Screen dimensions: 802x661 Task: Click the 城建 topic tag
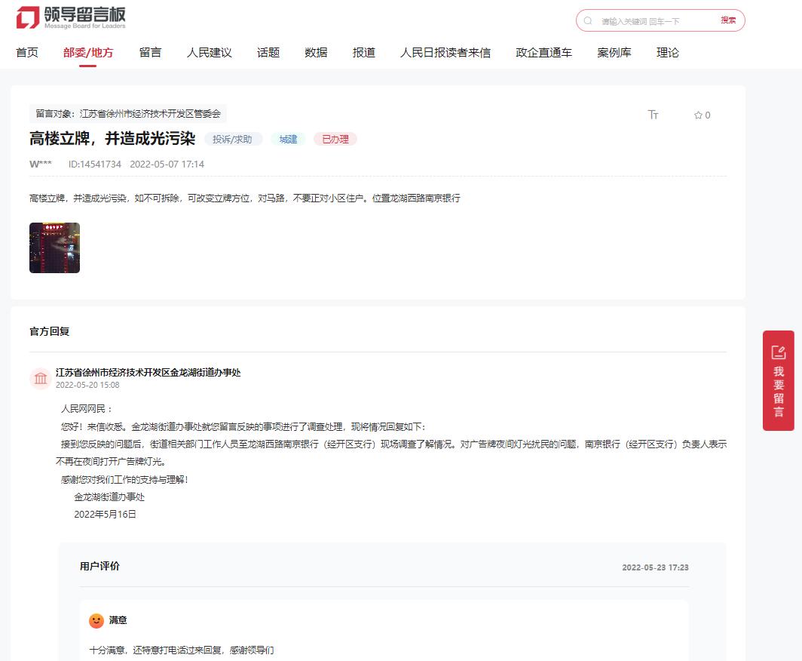[x=288, y=140]
